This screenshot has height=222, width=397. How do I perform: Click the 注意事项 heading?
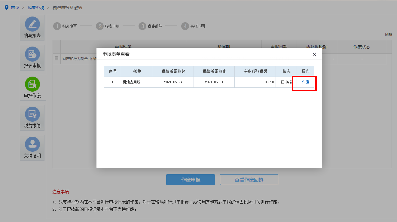coord(61,192)
